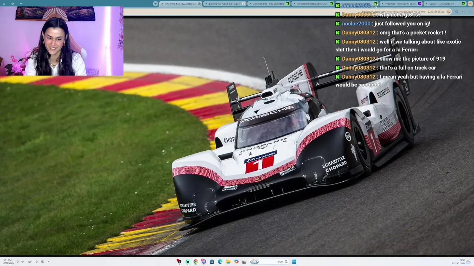The height and width of the screenshot is (266, 474).
Task: Click the browser address bar URL
Action: pos(403,11)
